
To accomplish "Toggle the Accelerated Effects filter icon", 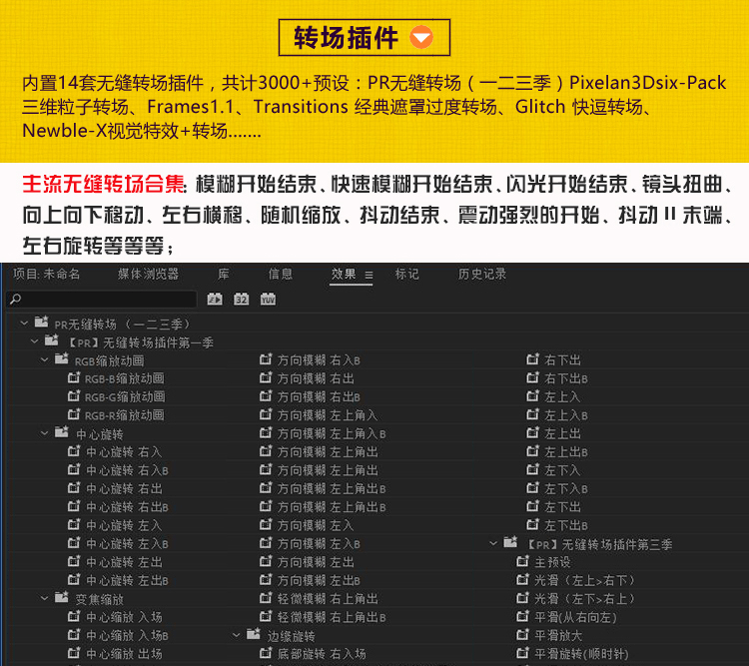I will (x=215, y=300).
